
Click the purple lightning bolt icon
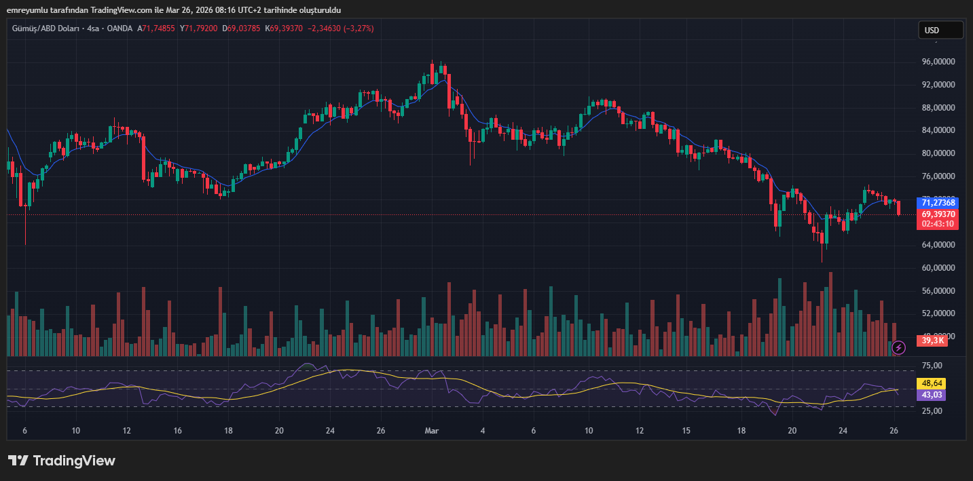[898, 347]
